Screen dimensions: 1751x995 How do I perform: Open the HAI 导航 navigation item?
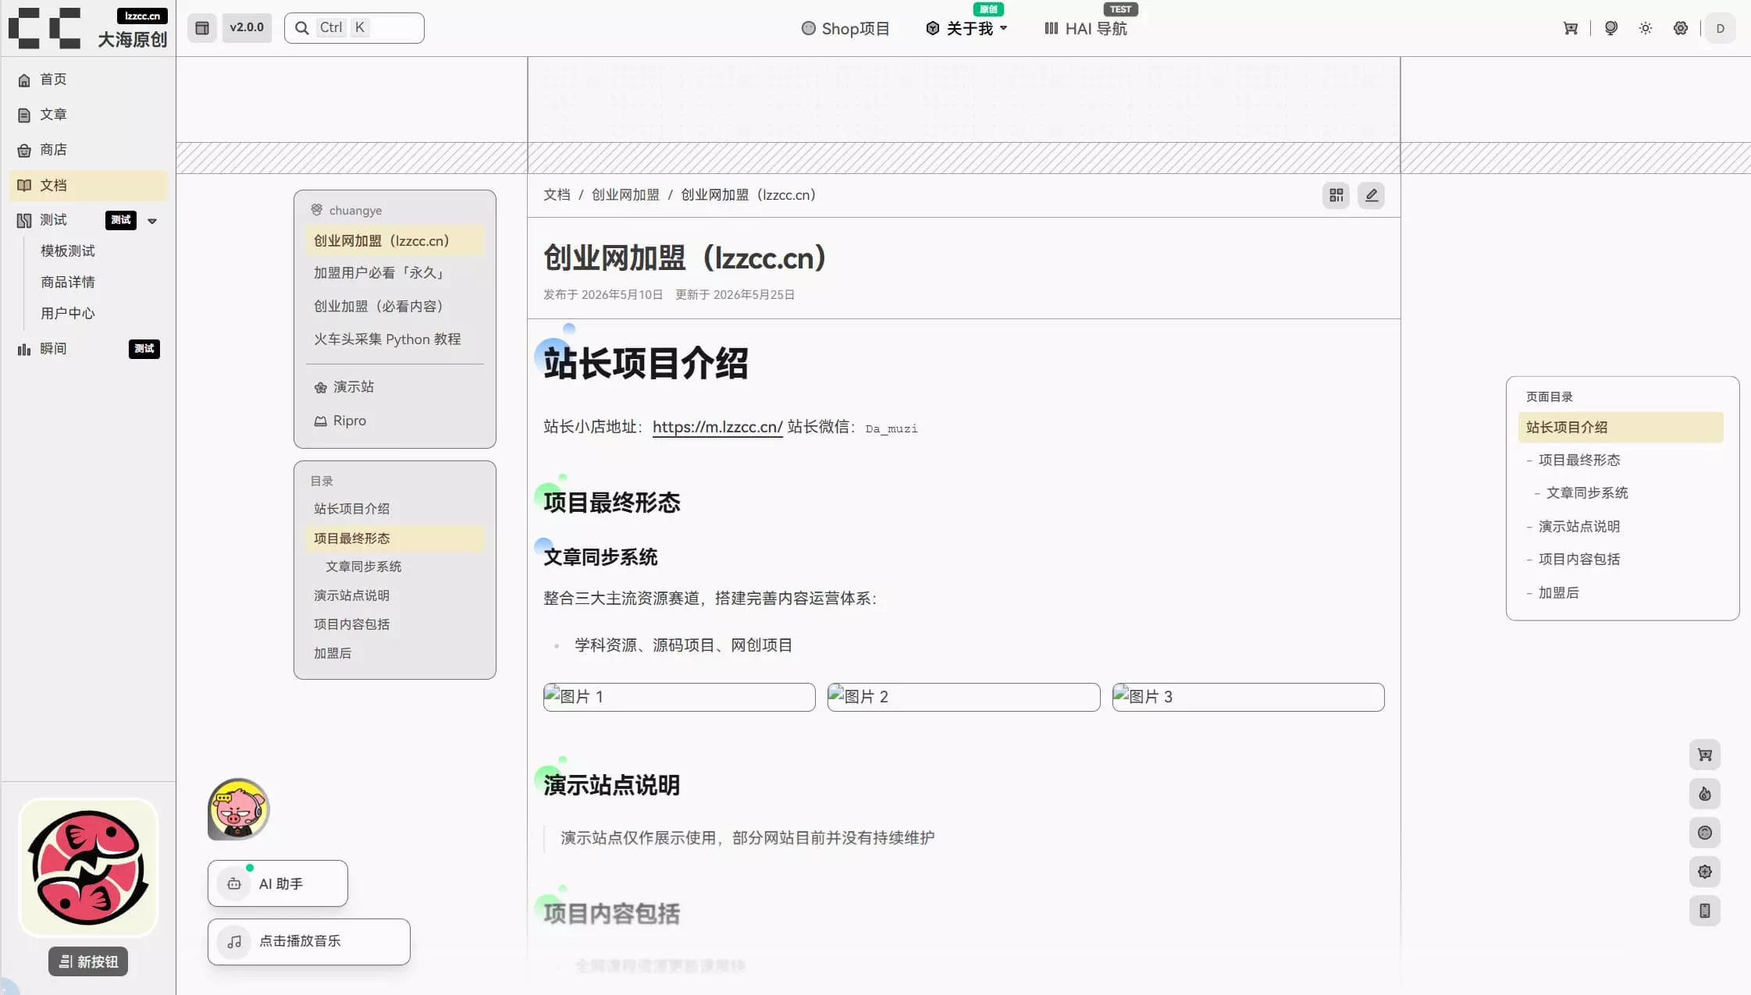[x=1086, y=29]
